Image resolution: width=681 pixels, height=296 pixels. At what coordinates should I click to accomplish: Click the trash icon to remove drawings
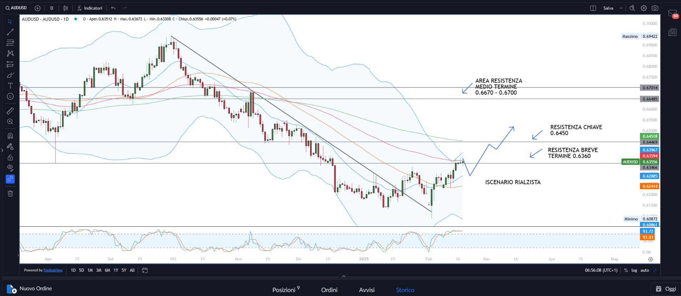pos(10,194)
